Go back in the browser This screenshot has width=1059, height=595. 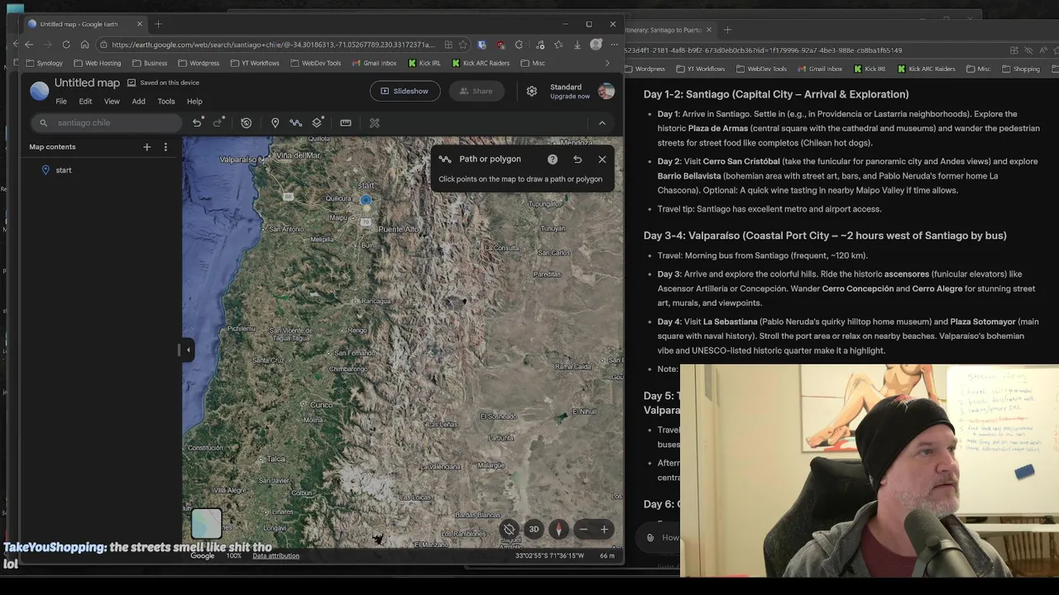[x=29, y=45]
